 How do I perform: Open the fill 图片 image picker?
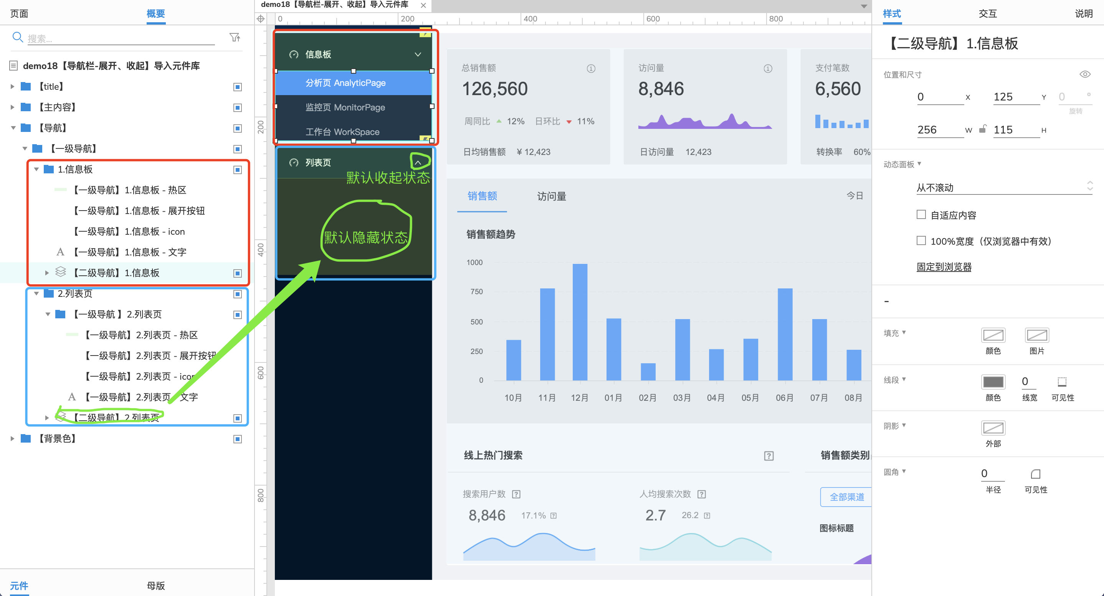[x=1037, y=335]
